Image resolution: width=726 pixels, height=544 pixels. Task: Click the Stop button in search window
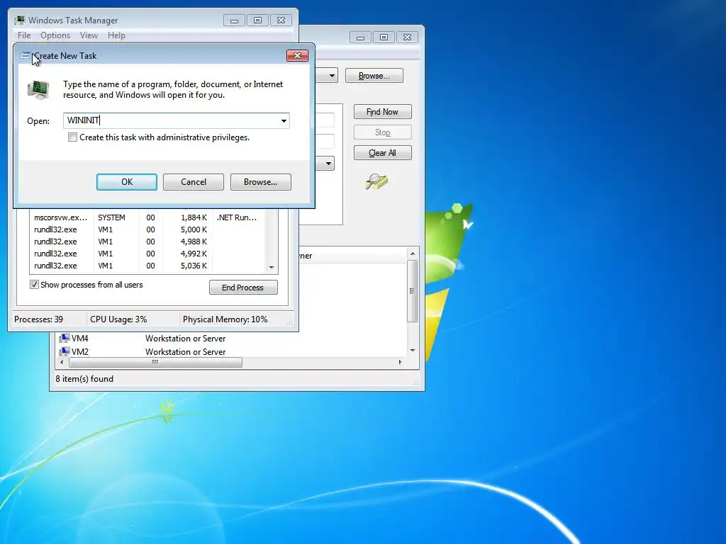coord(382,132)
